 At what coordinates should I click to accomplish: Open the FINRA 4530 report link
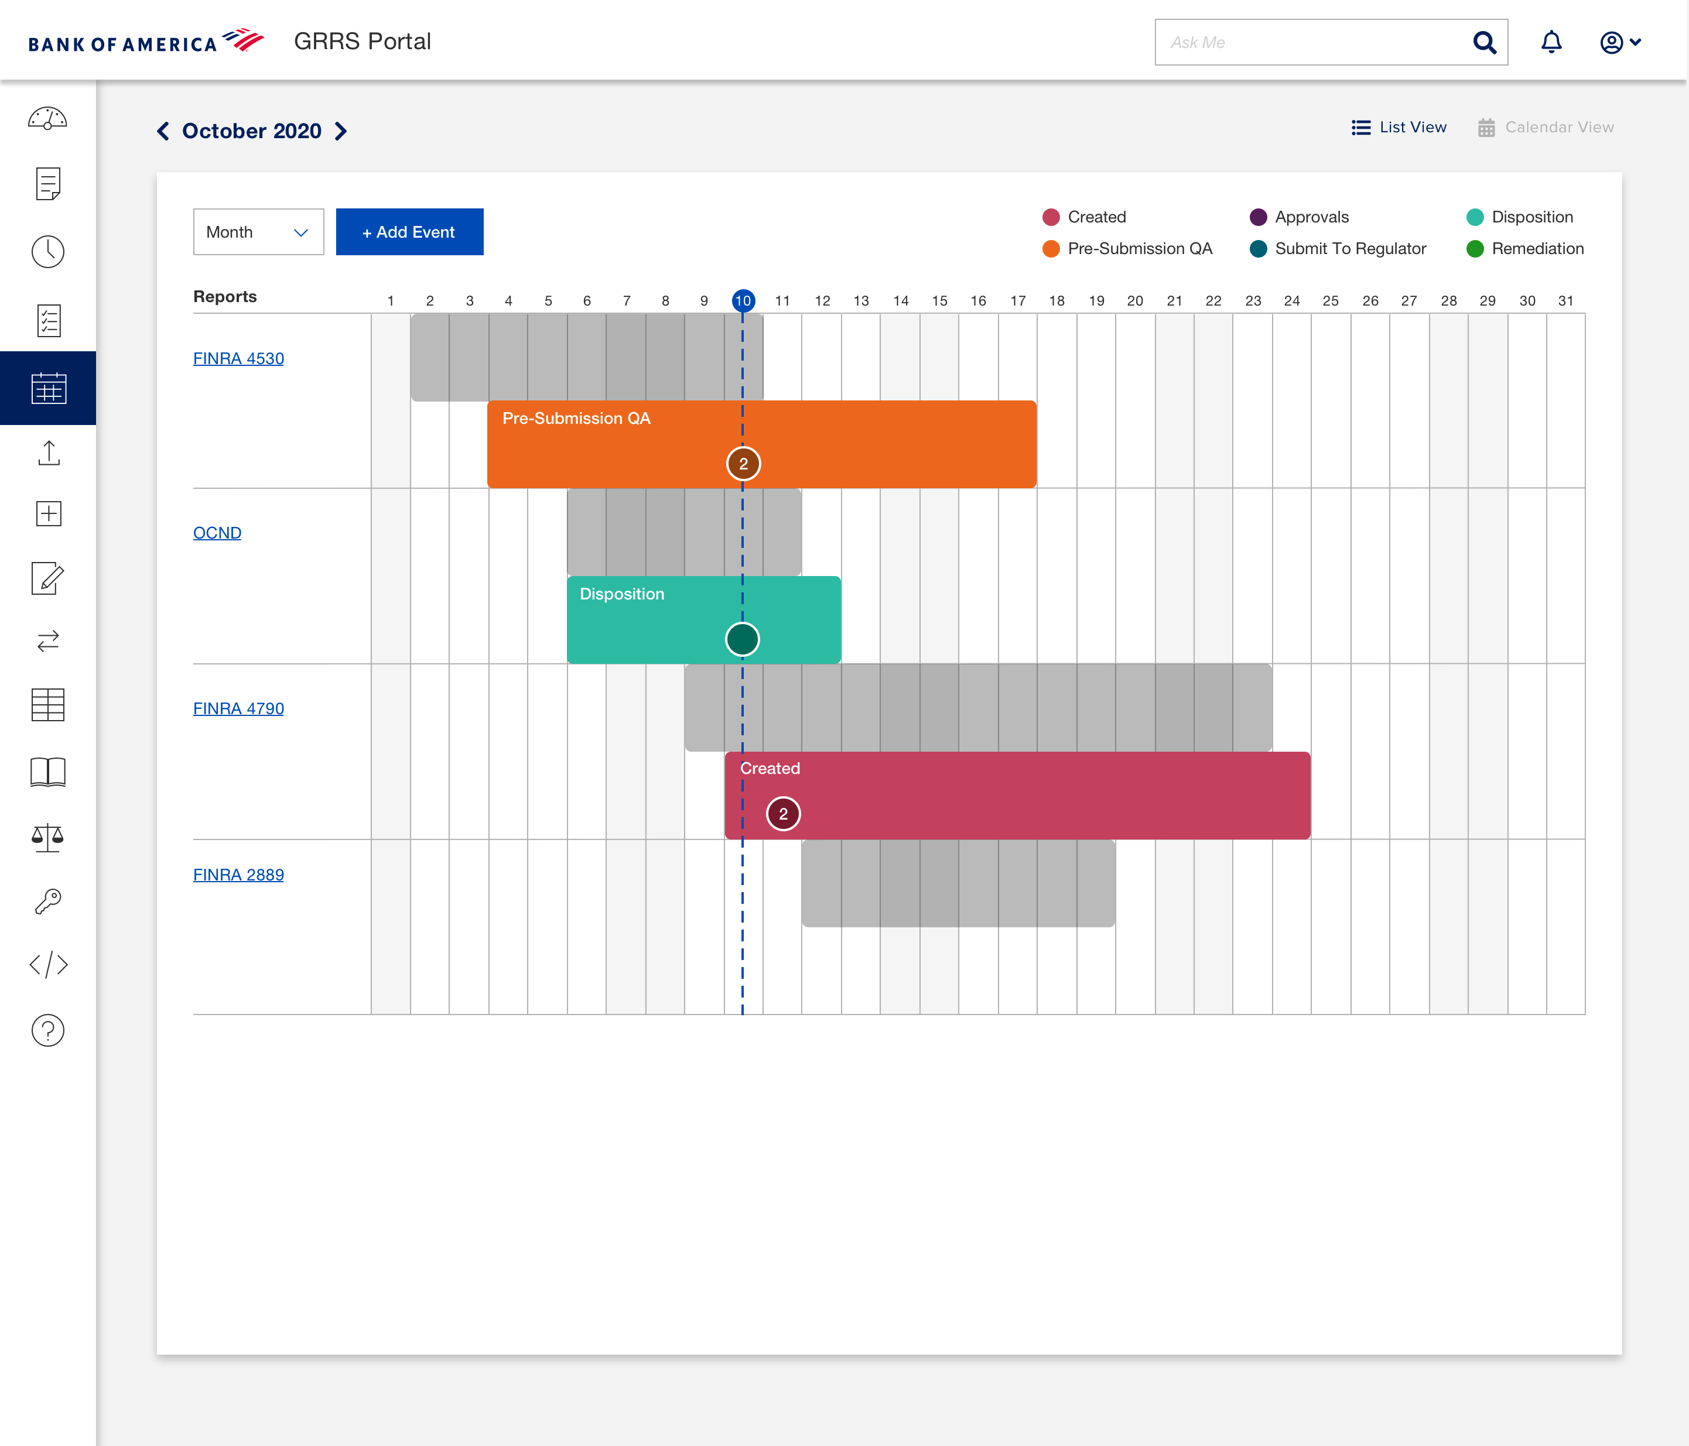click(x=238, y=358)
